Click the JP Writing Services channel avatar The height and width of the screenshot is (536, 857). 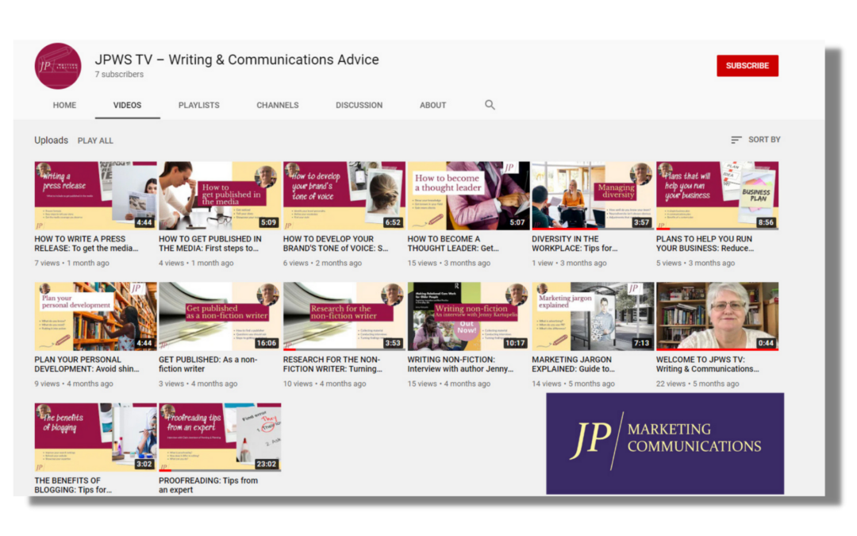click(x=57, y=66)
